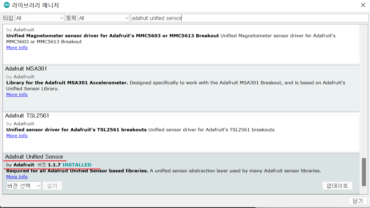Click the MSA301 Accelerometer library description
The height and width of the screenshot is (208, 370).
click(176, 86)
